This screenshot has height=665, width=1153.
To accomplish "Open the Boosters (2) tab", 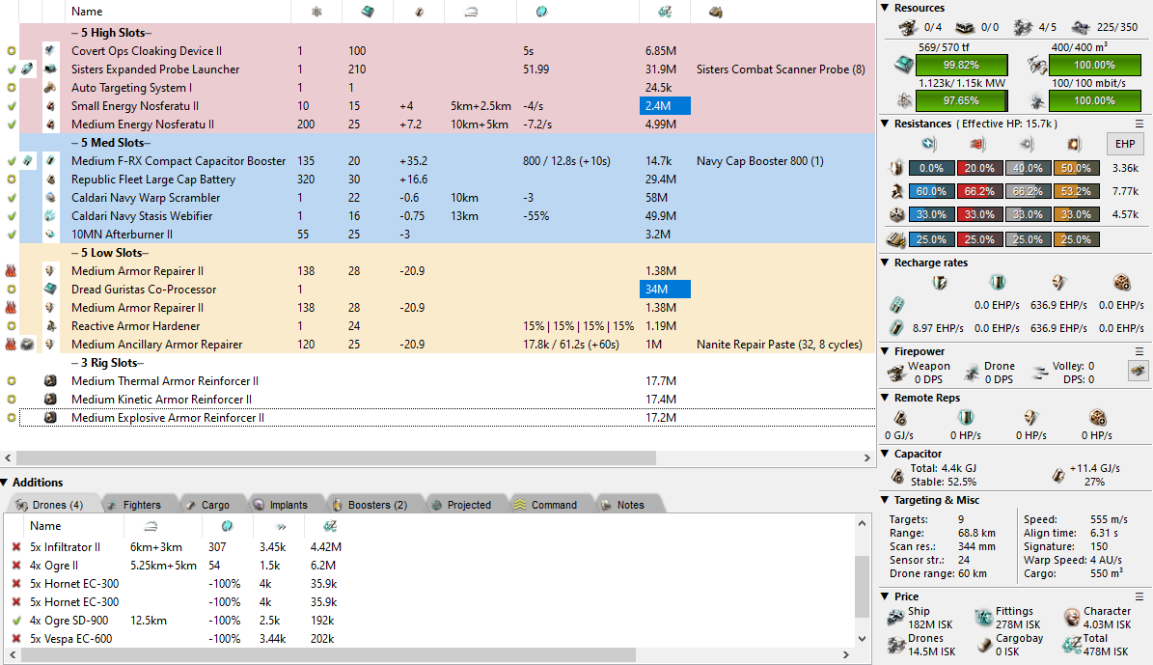I will (370, 505).
